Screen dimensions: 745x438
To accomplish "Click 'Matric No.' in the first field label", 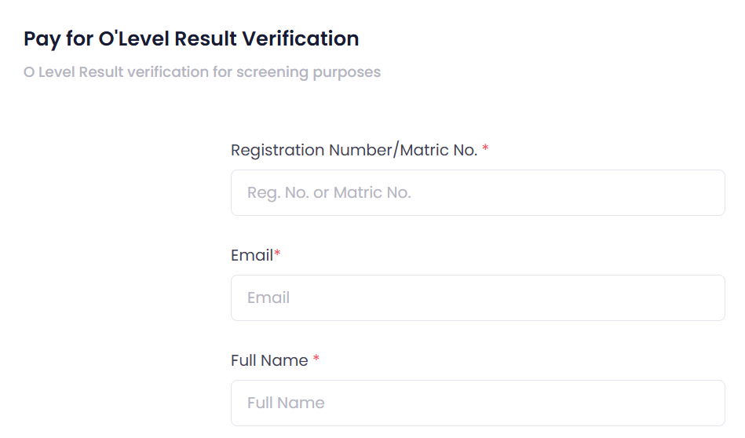I will coord(439,150).
